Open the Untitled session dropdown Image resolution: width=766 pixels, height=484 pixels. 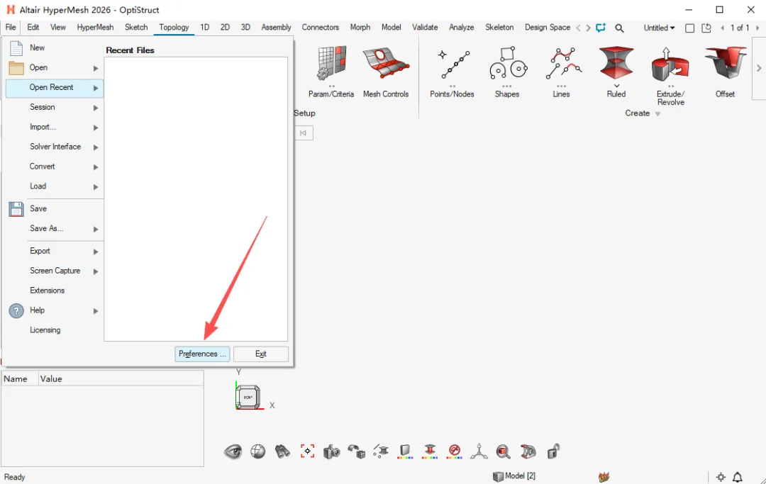tap(659, 28)
